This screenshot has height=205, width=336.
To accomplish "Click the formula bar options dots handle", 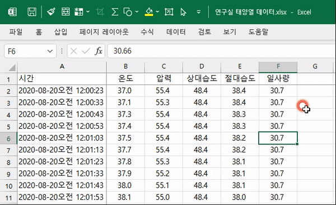I will 62,51.
